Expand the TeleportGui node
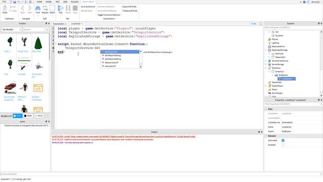323x182 pixels. [269, 57]
